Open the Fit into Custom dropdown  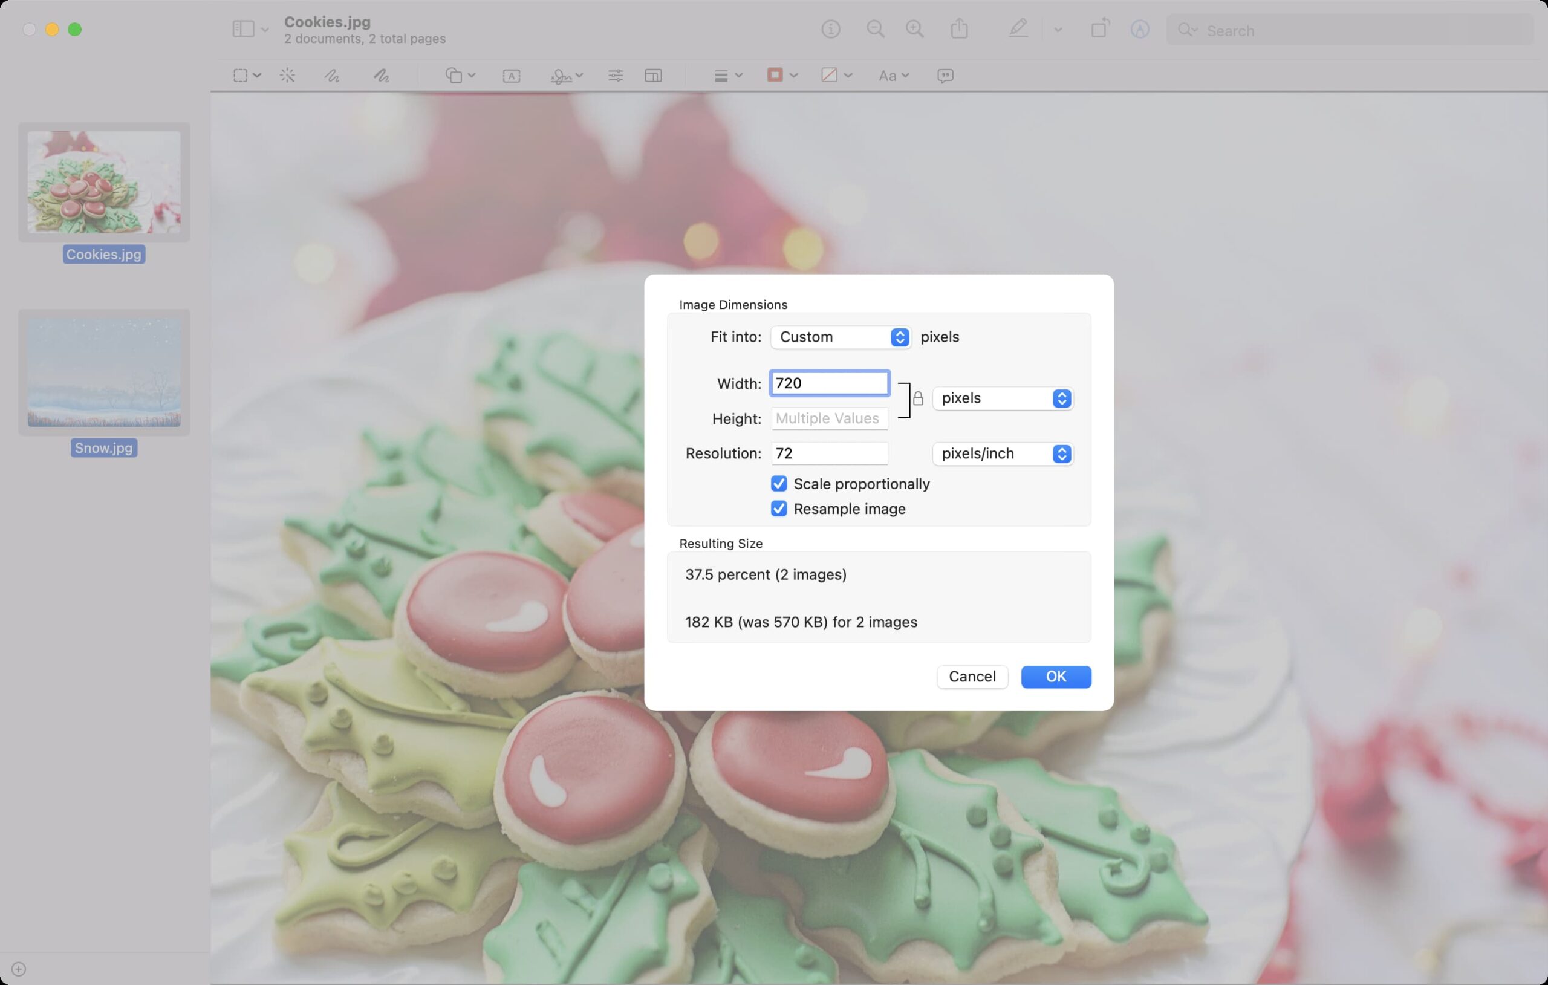coord(841,337)
